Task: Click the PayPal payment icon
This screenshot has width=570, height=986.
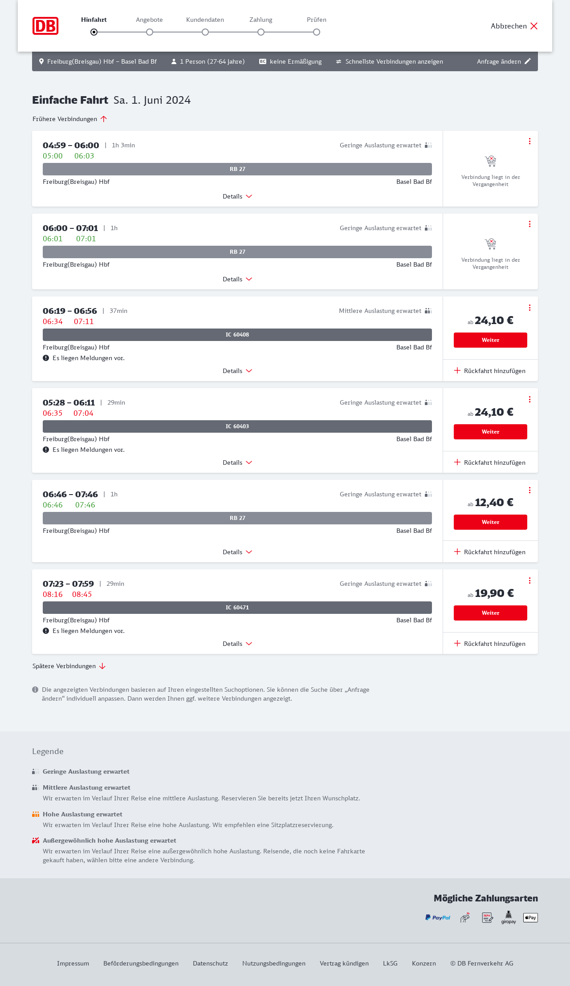Action: pyautogui.click(x=438, y=917)
